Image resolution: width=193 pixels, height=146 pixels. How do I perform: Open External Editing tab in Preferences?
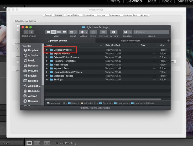72,15
